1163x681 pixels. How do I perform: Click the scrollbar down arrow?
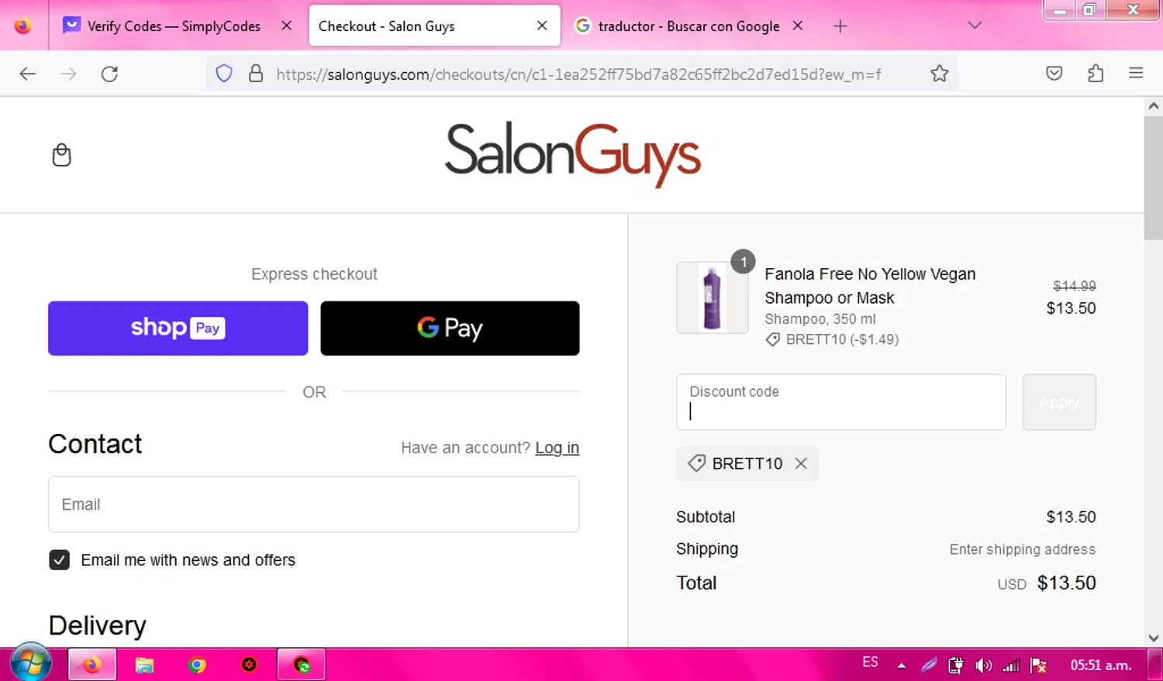coord(1154,638)
